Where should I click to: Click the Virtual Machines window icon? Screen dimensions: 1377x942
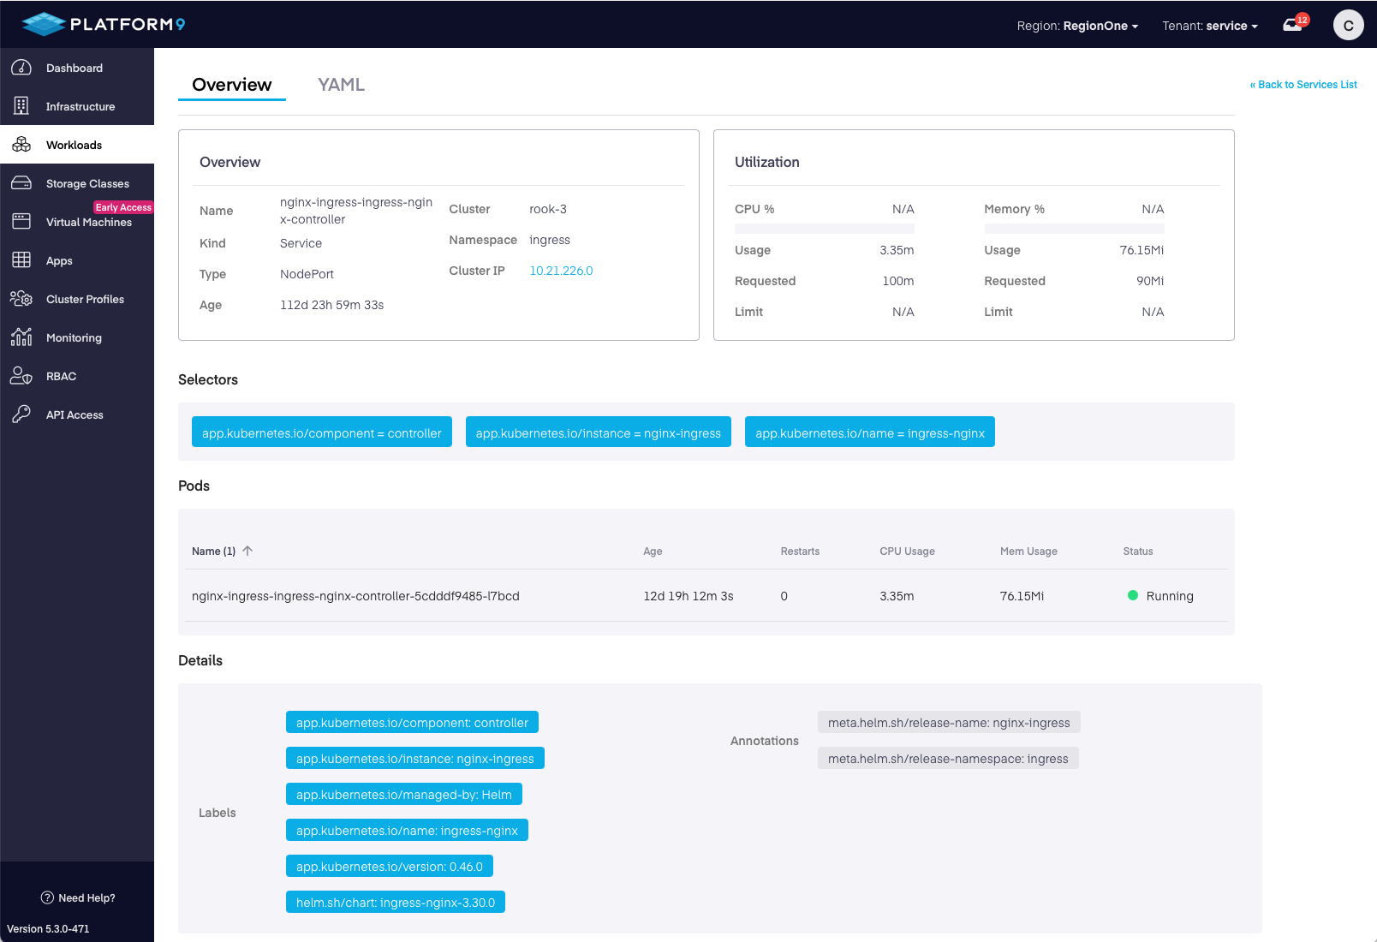21,222
